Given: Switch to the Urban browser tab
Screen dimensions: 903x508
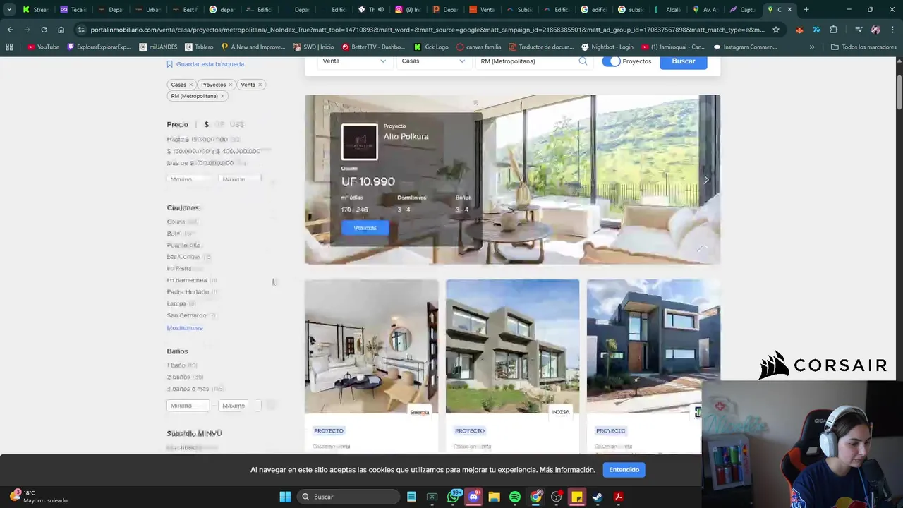Looking at the screenshot, I should coord(147,10).
